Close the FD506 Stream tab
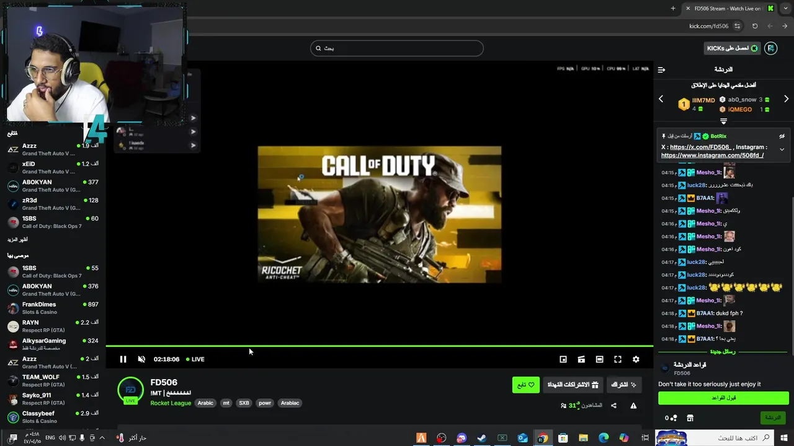Screen dimensions: 794x446 (x=688, y=9)
